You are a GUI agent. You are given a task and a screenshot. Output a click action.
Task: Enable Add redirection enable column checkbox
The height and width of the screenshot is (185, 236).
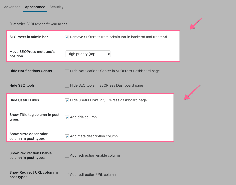pyautogui.click(x=67, y=155)
